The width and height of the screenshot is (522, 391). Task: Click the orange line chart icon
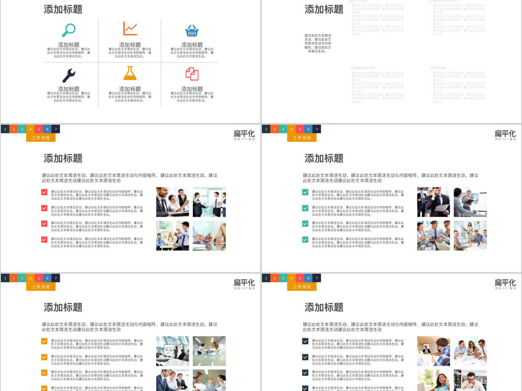(x=130, y=29)
